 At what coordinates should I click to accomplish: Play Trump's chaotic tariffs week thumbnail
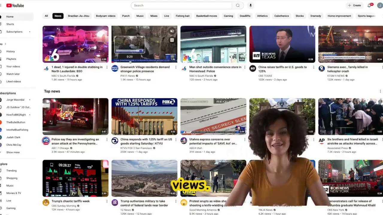tap(75, 178)
